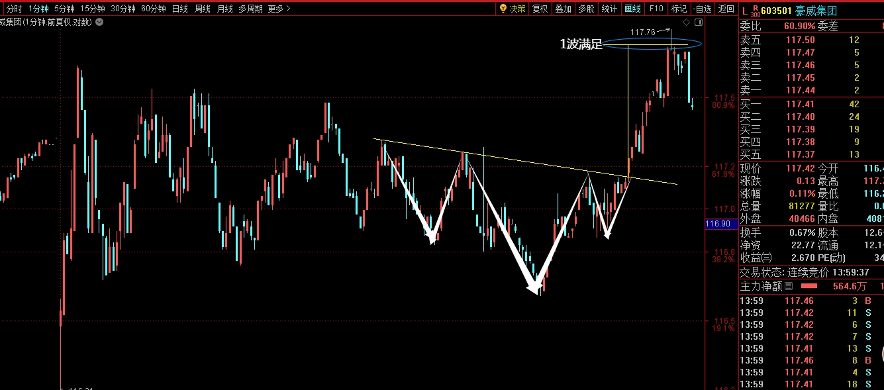Click the 总量 81277 value

click(801, 206)
